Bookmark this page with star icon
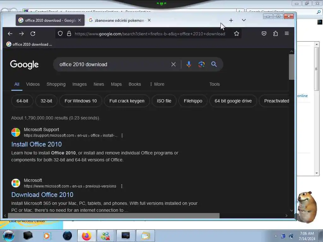 [237, 33]
